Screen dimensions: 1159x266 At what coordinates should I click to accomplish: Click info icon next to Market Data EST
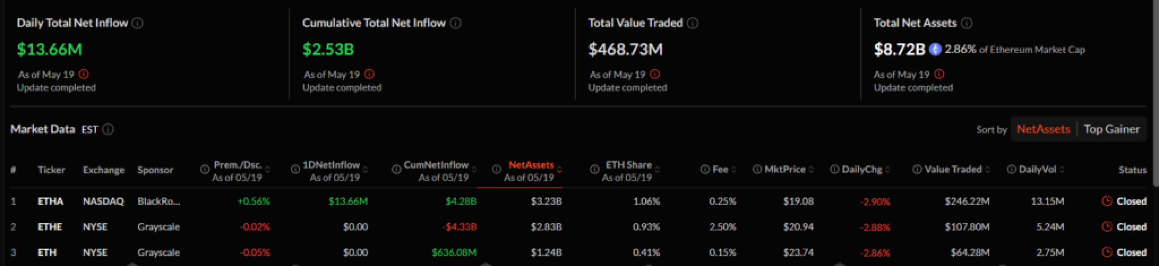pyautogui.click(x=108, y=129)
